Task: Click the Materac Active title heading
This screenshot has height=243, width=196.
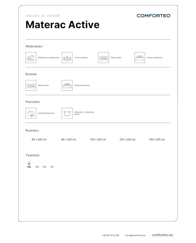Action: (x=62, y=25)
